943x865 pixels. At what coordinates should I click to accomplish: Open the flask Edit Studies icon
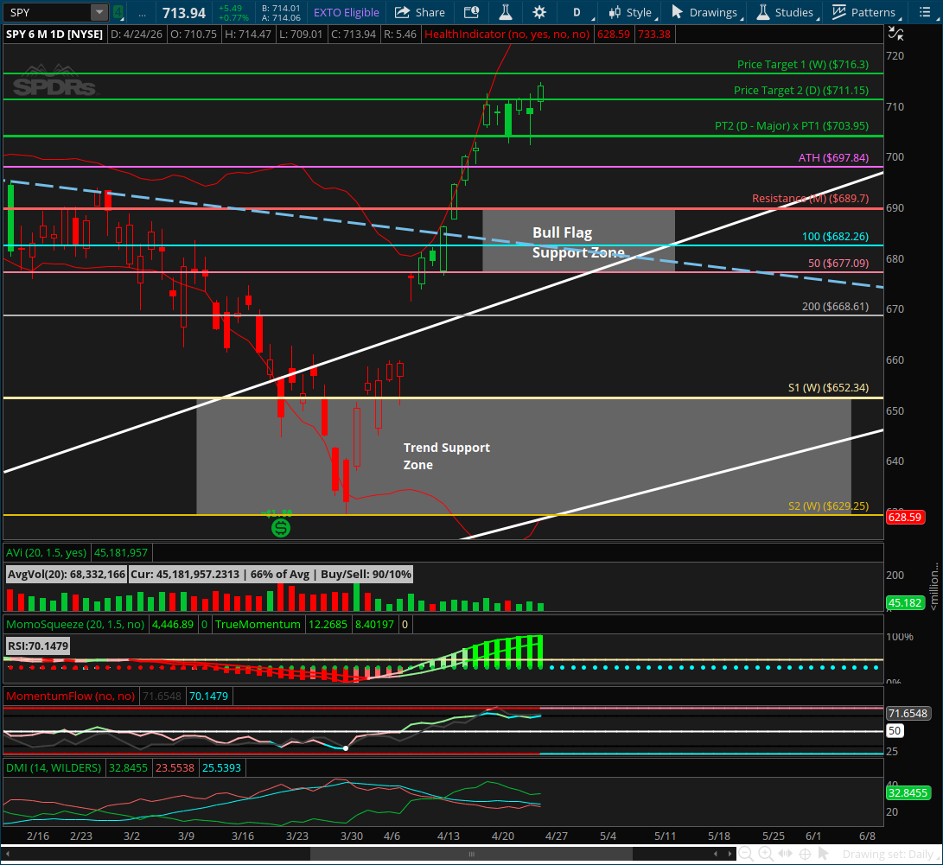(505, 12)
